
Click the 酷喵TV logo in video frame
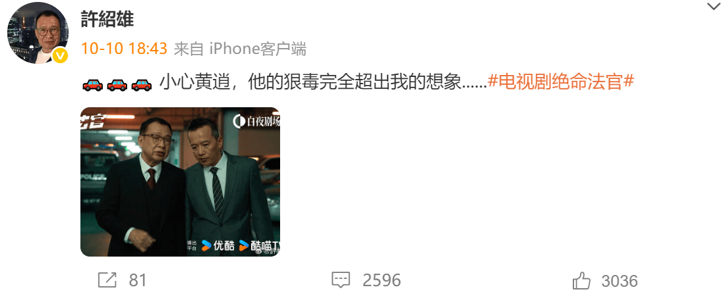[260, 246]
